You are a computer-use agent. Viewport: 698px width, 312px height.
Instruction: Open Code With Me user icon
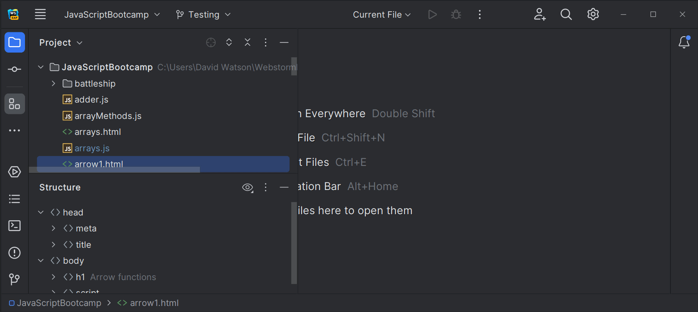point(539,15)
